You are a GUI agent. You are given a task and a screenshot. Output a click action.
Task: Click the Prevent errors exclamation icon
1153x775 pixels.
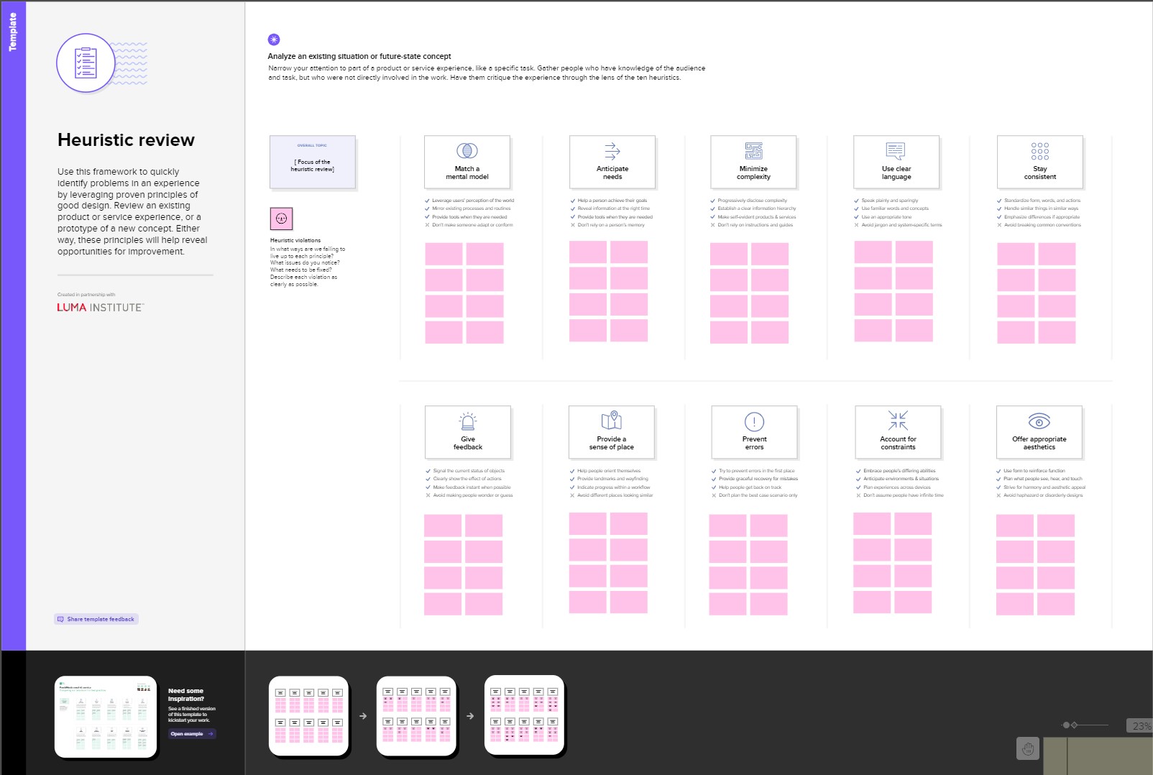point(753,423)
